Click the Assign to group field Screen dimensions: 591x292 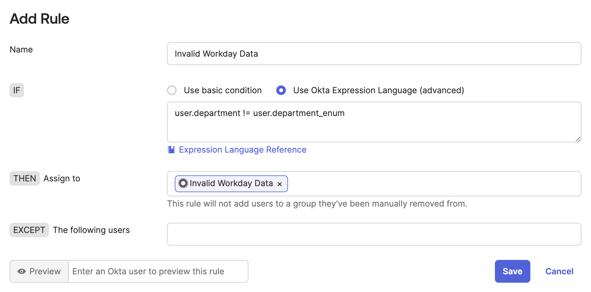[374, 184]
